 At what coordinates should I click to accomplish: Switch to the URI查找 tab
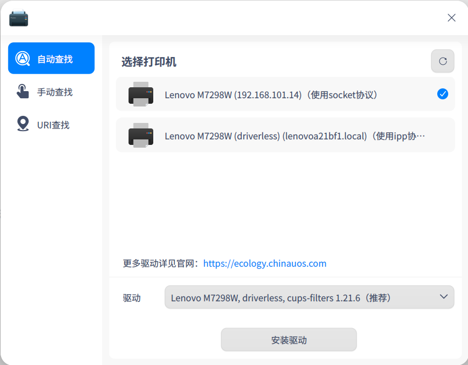click(x=51, y=125)
